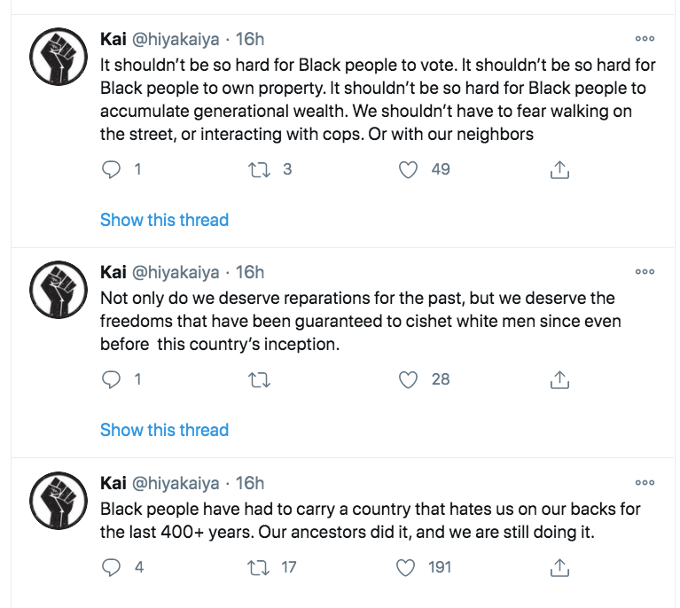Viewport: 680px width, 608px height.
Task: Open more options on the reparations tweet
Action: (x=645, y=272)
